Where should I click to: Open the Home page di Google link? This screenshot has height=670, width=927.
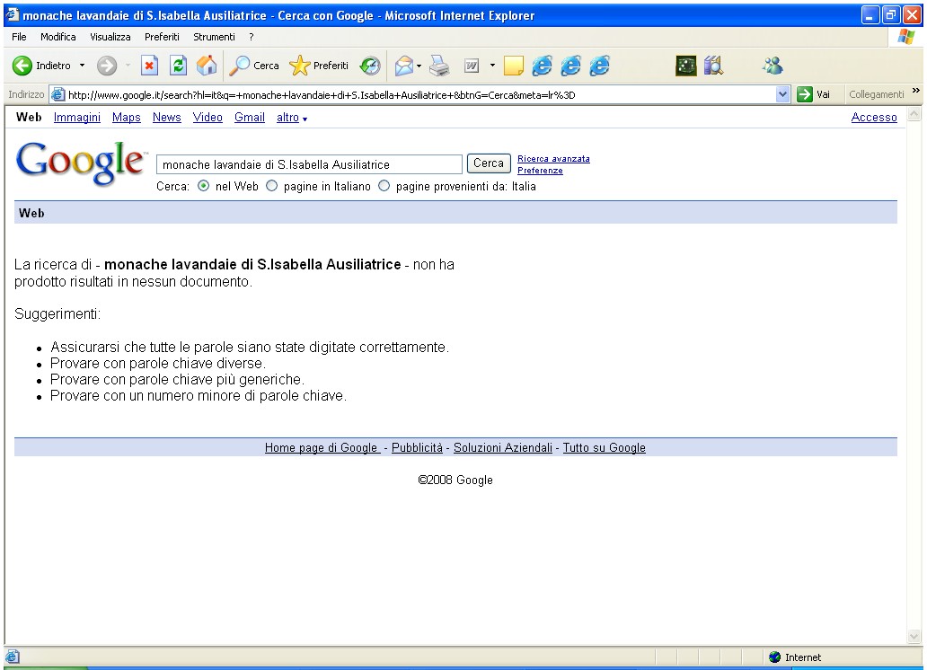pyautogui.click(x=322, y=447)
